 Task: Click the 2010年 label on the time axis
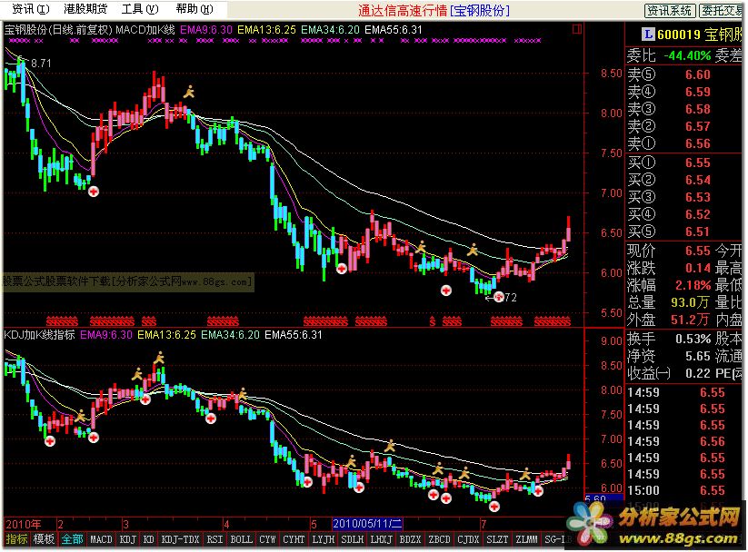24,524
